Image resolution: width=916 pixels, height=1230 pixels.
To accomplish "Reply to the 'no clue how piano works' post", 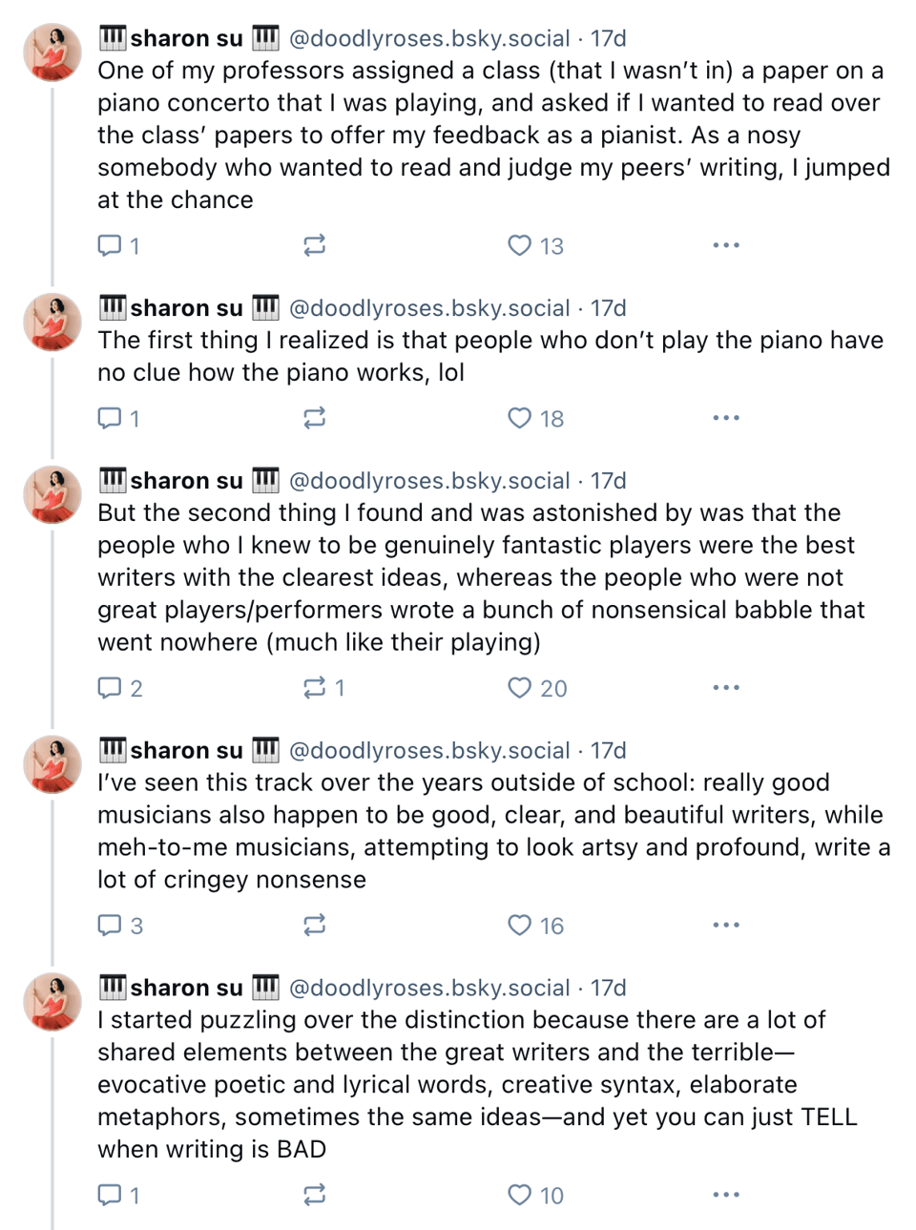I will 111,419.
